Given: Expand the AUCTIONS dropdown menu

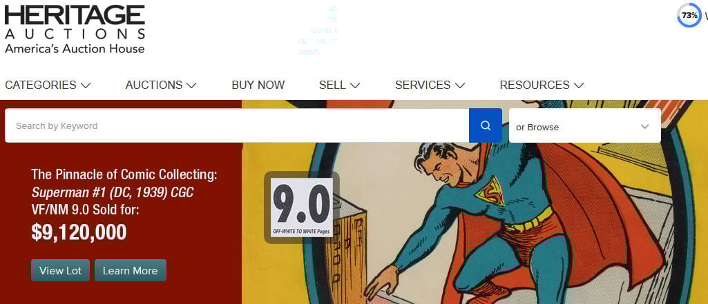Looking at the screenshot, I should [x=161, y=85].
